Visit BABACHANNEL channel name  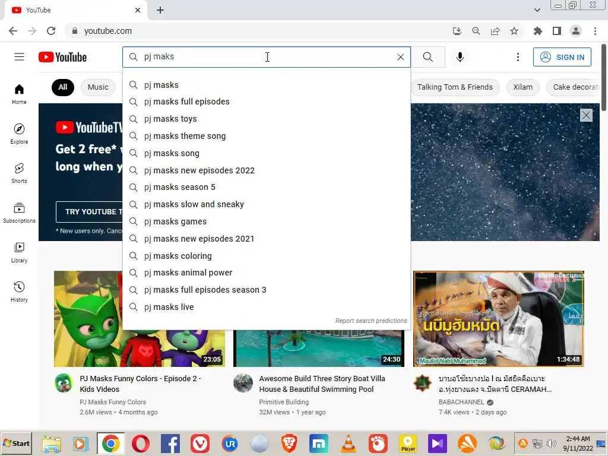coord(461,402)
